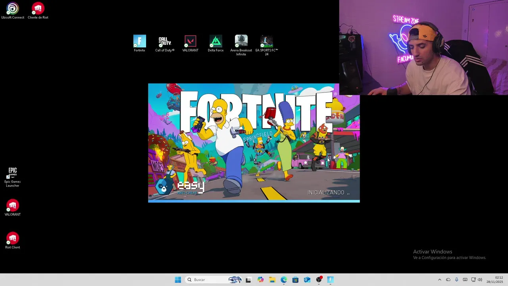
Task: Select the Riot Client desktop shortcut
Action: coord(12,241)
